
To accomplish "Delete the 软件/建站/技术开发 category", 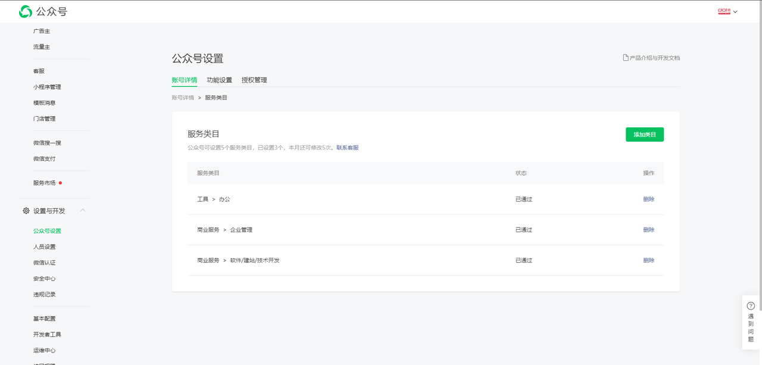I will (648, 260).
